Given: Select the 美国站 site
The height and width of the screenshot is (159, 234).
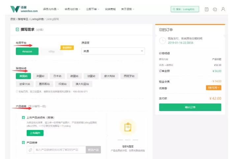Looking at the screenshot, I should pos(23,76).
